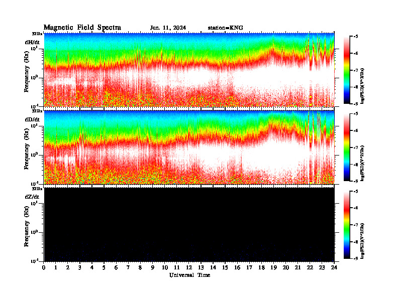The image size is (398, 307).
Task: Click hour 16 tick label on time axis
Action: pyautogui.click(x=237, y=268)
